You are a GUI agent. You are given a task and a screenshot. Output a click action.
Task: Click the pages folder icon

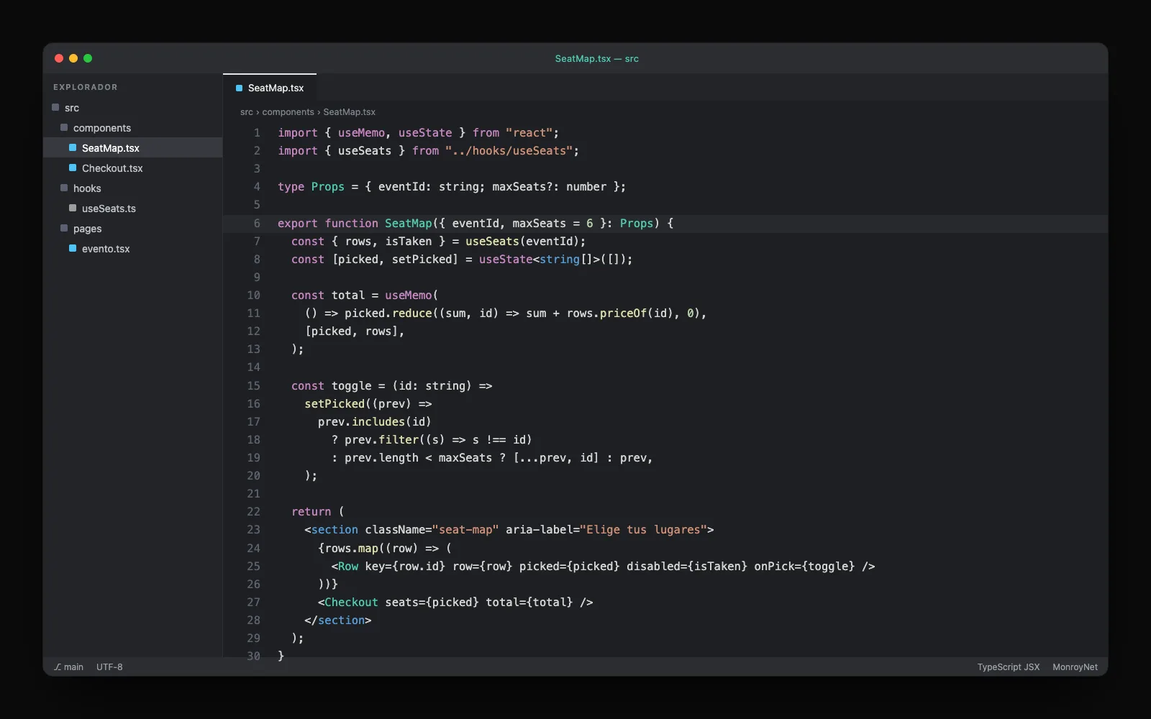coord(64,228)
